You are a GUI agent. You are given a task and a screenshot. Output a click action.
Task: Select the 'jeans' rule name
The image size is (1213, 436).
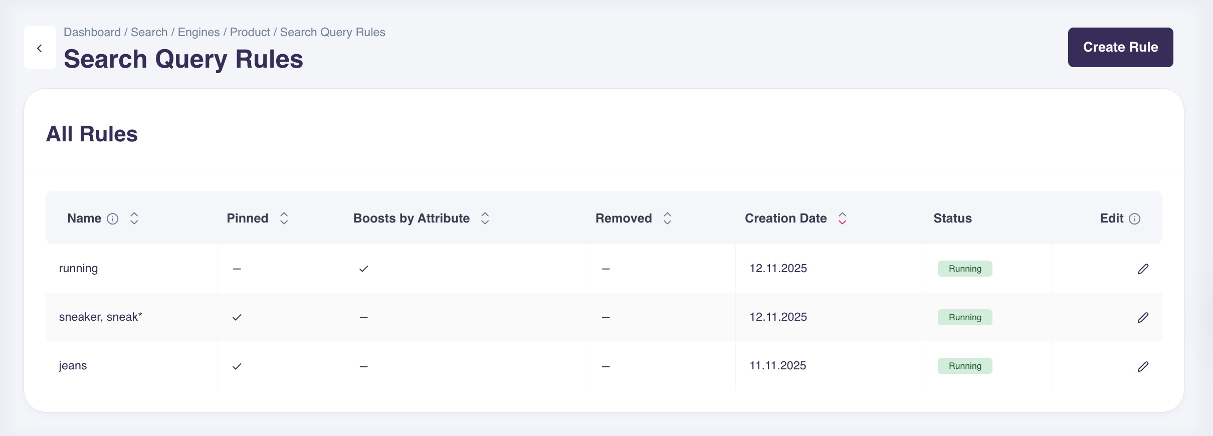coord(73,366)
